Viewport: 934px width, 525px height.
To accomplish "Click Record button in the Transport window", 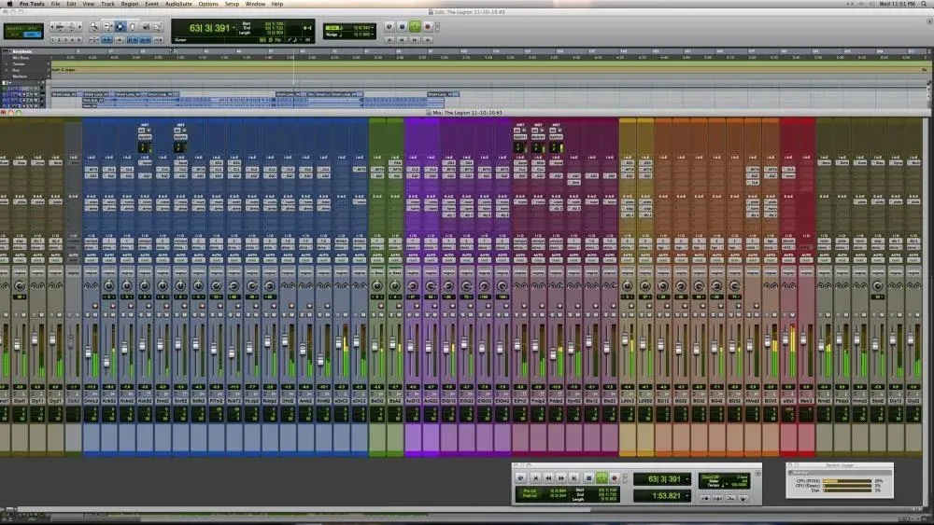I will pos(614,477).
